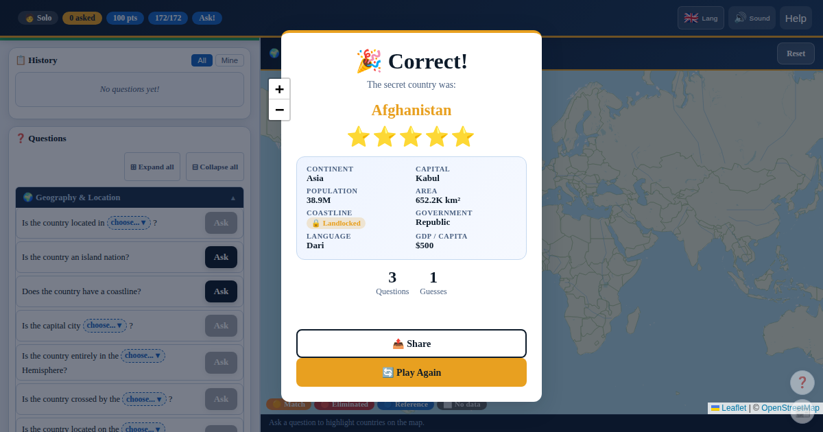Click the Republic government value

click(433, 222)
